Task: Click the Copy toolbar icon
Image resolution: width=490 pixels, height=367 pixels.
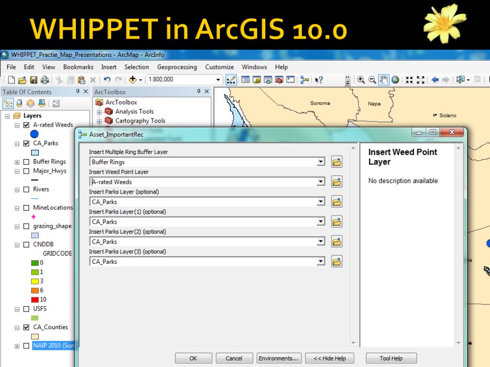Action: (71, 80)
